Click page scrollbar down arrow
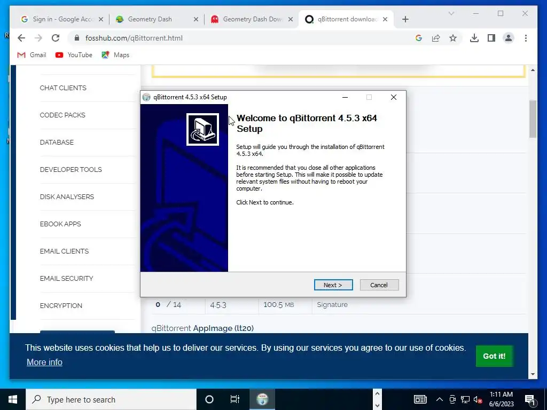The height and width of the screenshot is (410, 547). tap(533, 374)
